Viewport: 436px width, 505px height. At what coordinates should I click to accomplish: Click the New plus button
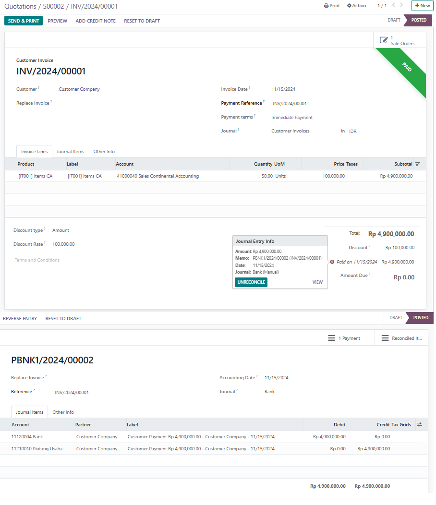tap(423, 6)
